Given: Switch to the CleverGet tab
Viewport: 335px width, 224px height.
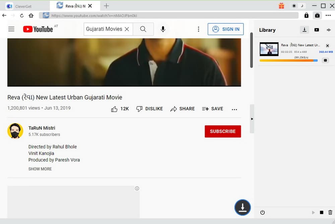Looking at the screenshot, I should click(x=23, y=6).
